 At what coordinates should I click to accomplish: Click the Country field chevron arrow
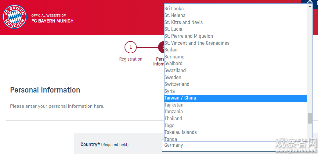[x=310, y=145]
